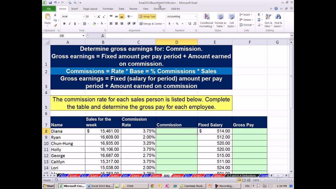Open Microsoft Excel Help
Viewport: 336px width, 189px height.
coord(276,9)
